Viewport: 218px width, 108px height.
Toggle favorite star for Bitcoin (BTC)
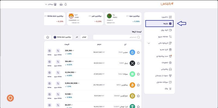coord(138,85)
